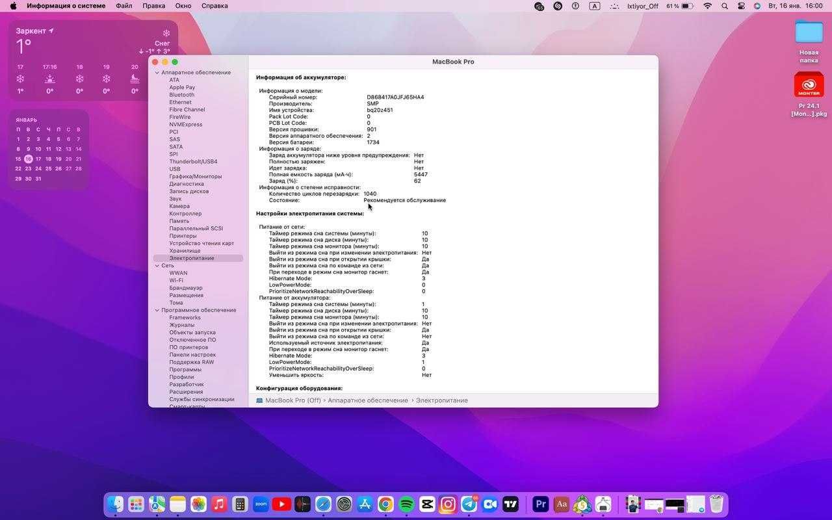The height and width of the screenshot is (520, 832).
Task: Launch Maps from the Dock
Action: [x=157, y=504]
